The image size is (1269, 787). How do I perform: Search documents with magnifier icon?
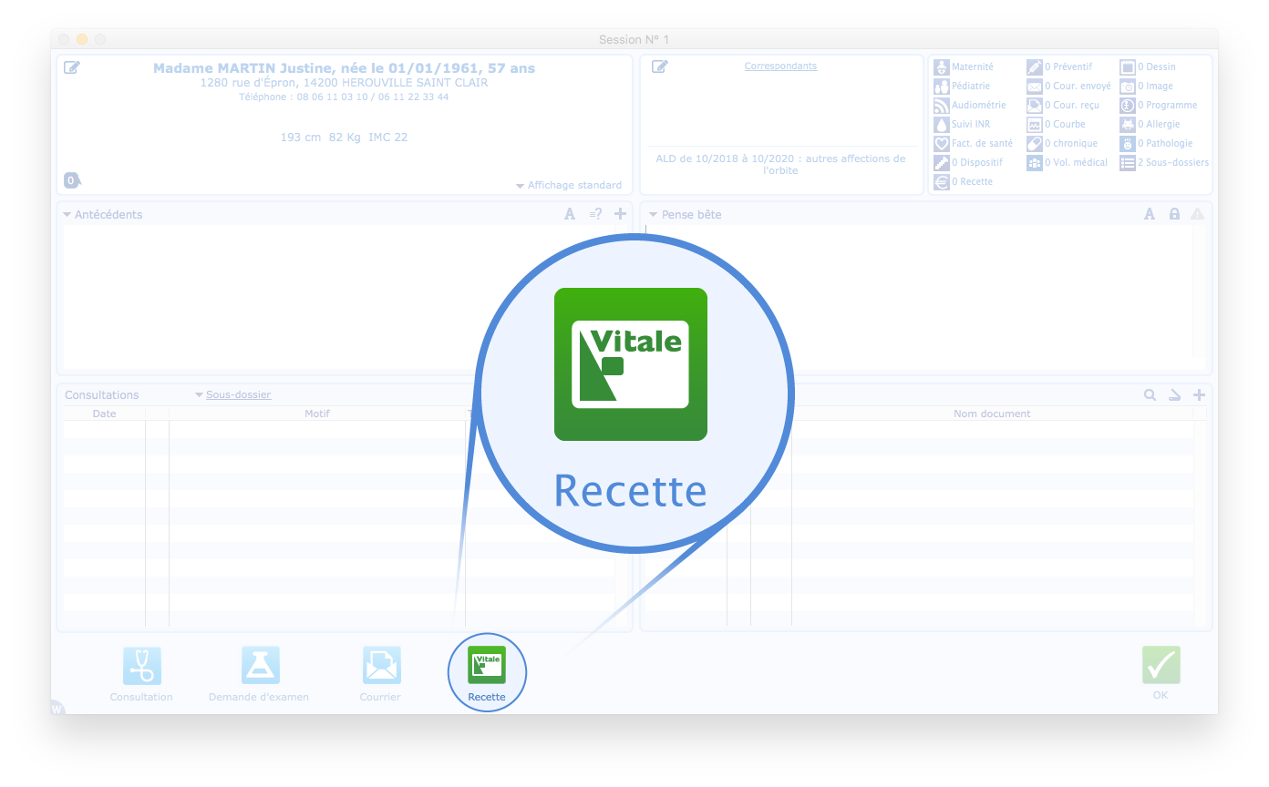tap(1150, 395)
